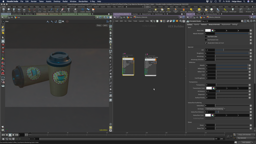256x144 pixels.
Task: Open the Layout menu in network editor
Action: tap(141, 21)
